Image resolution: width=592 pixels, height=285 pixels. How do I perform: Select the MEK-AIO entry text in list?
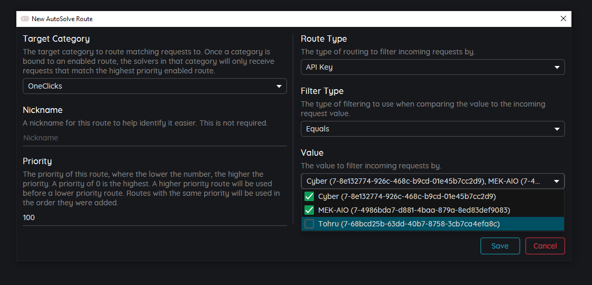[414, 211]
